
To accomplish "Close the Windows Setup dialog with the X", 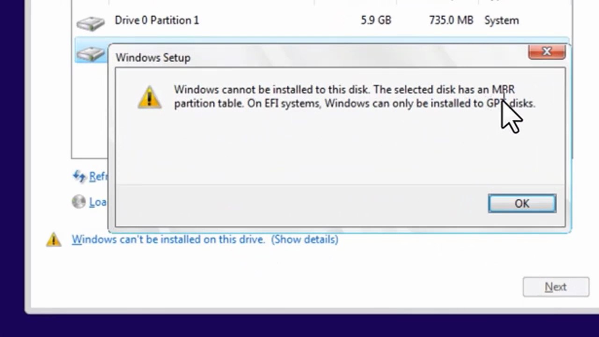I will (546, 51).
